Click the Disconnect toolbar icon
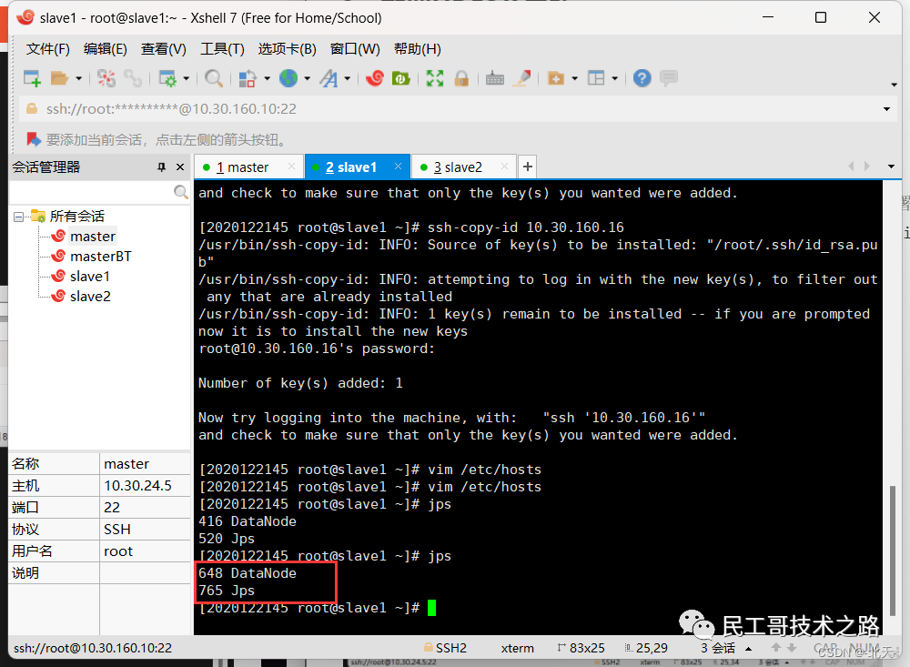Image resolution: width=910 pixels, height=667 pixels. (x=106, y=78)
